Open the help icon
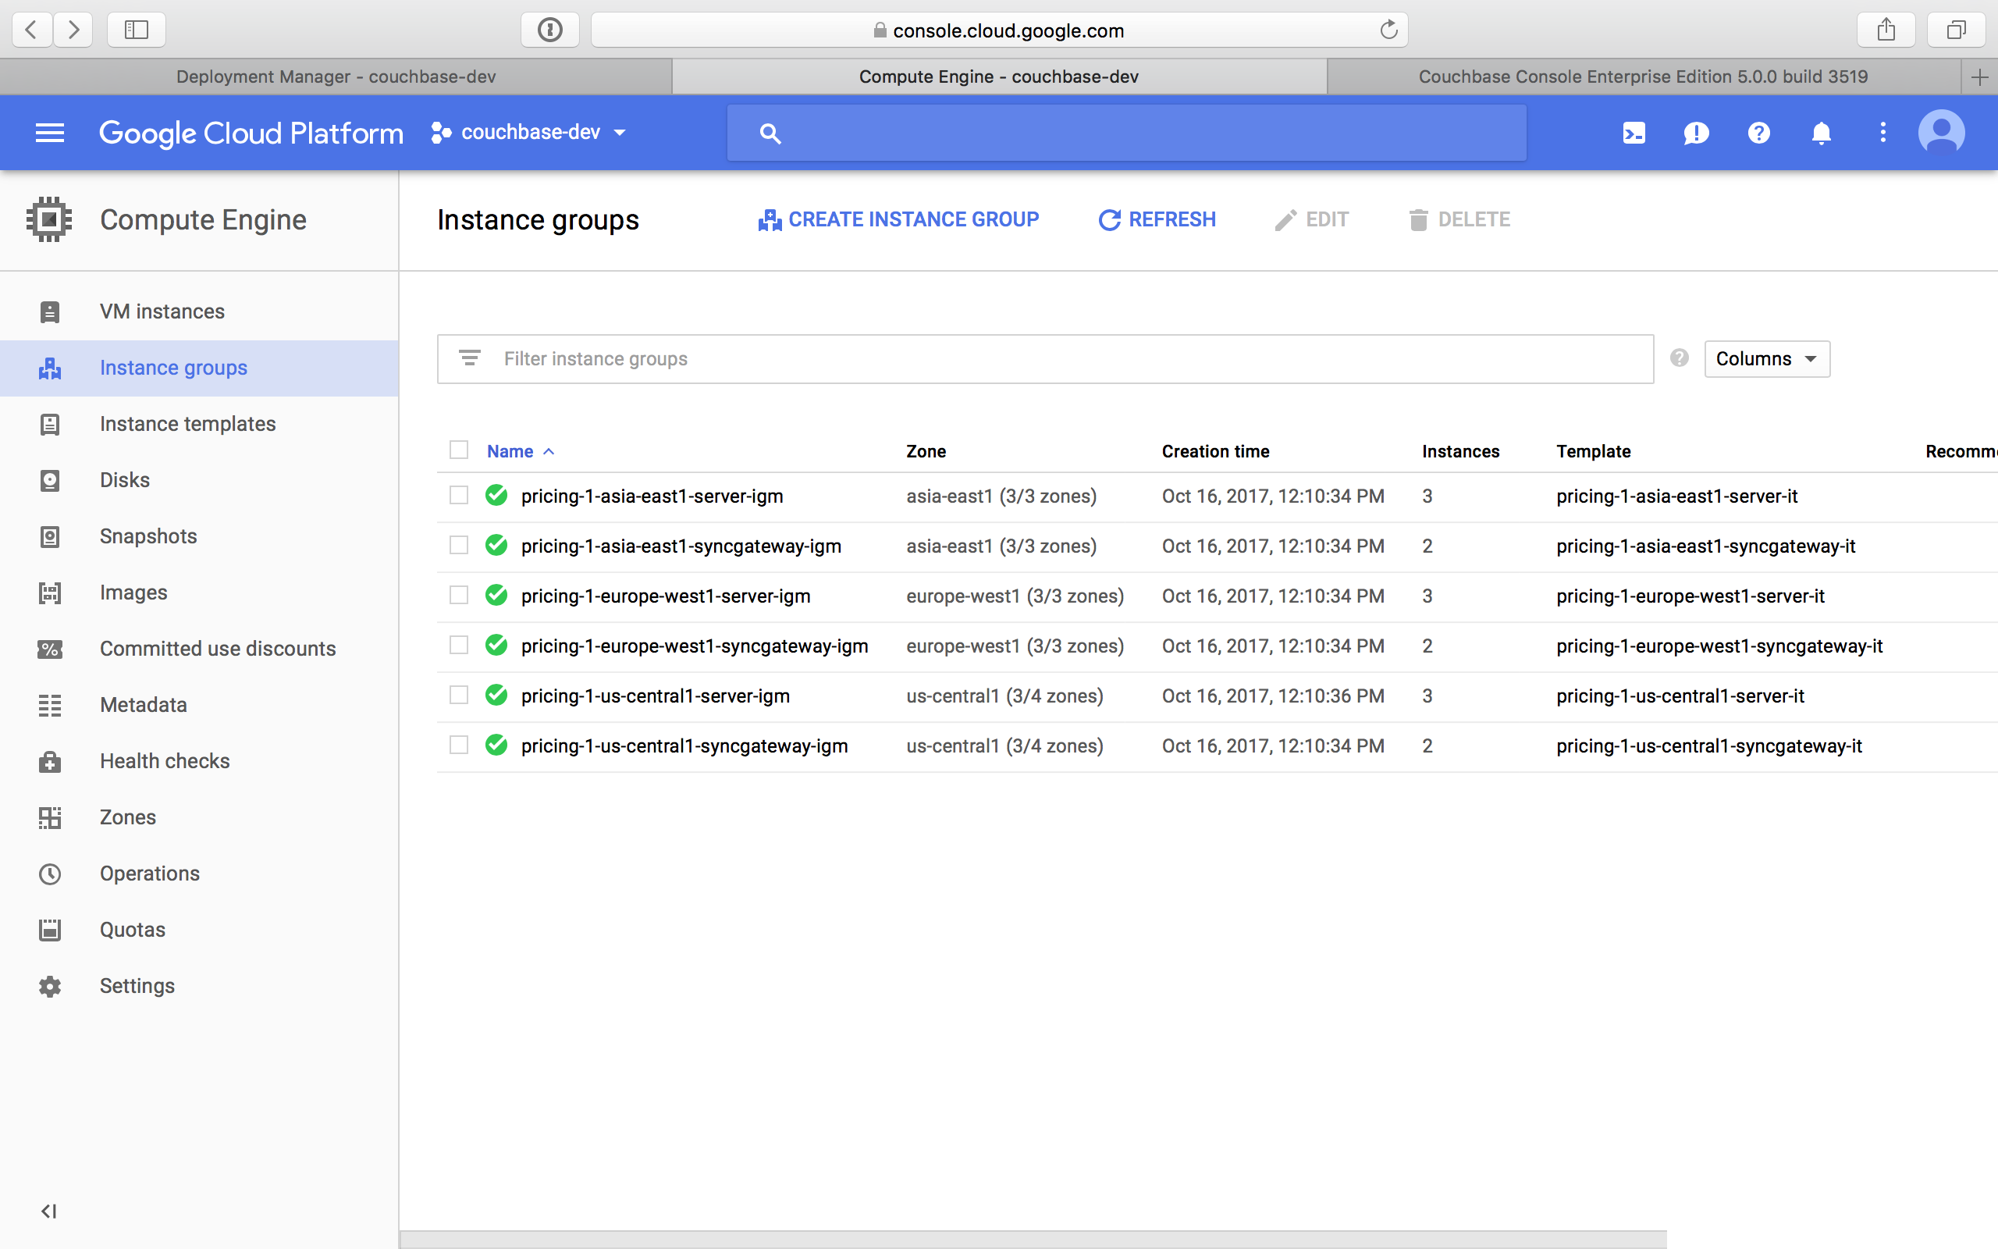Image resolution: width=1998 pixels, height=1249 pixels. coord(1758,132)
